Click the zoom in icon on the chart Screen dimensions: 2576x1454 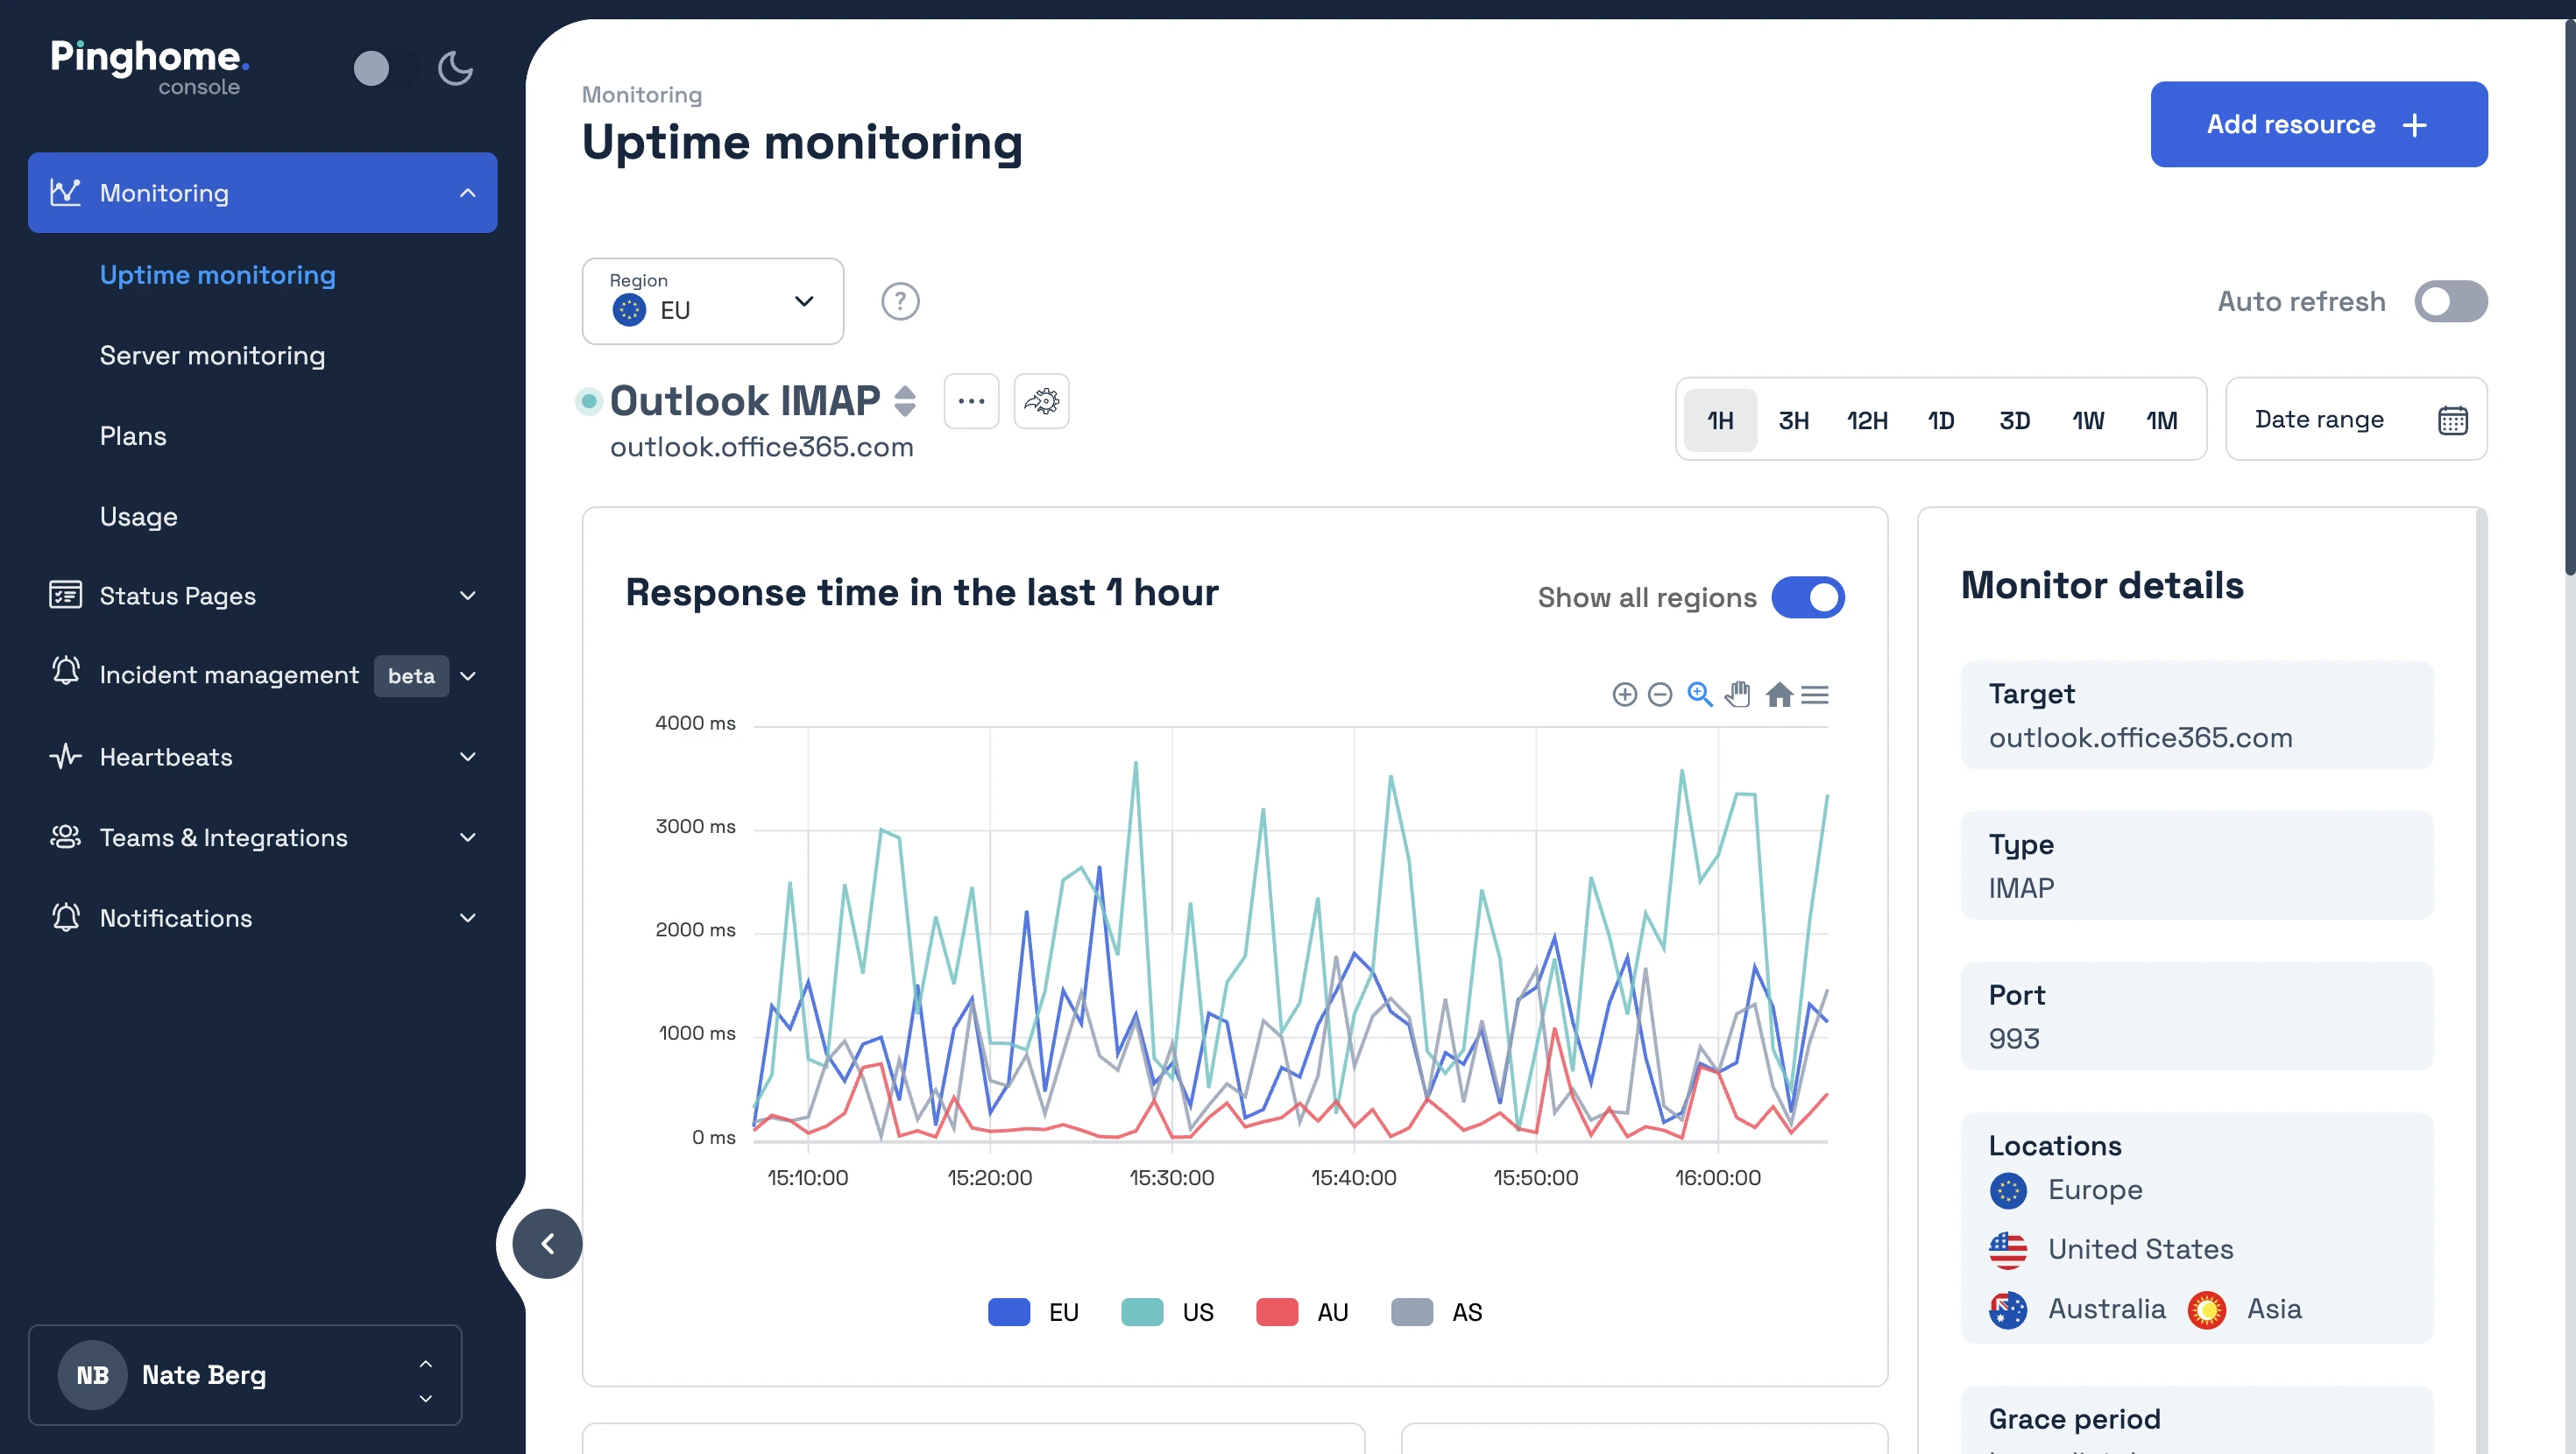click(1624, 693)
